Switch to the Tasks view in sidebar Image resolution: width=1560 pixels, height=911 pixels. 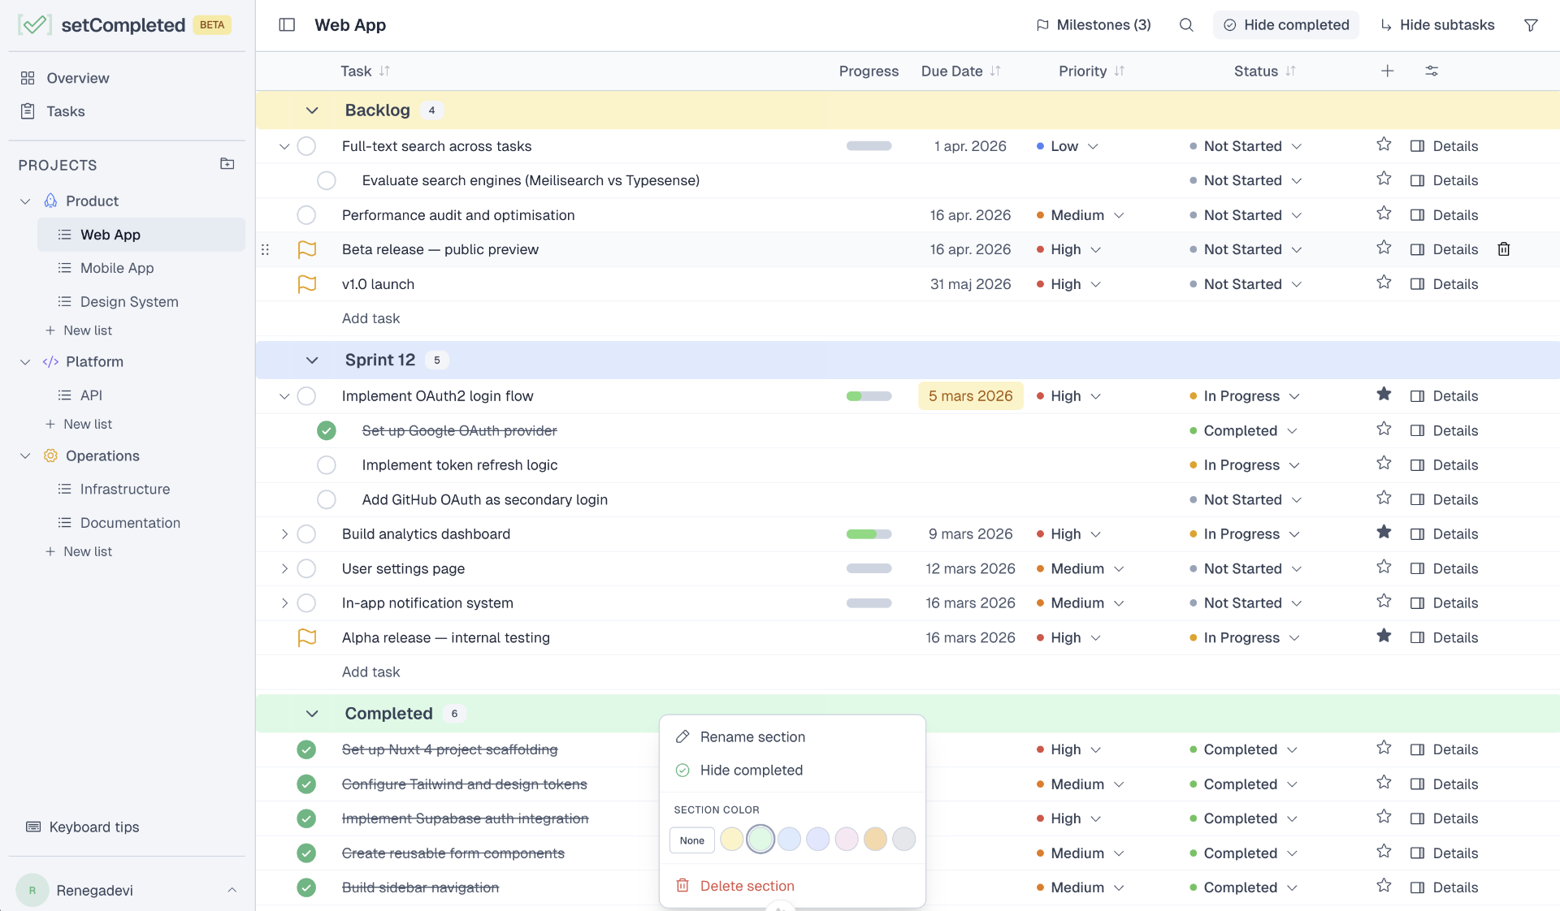66,111
